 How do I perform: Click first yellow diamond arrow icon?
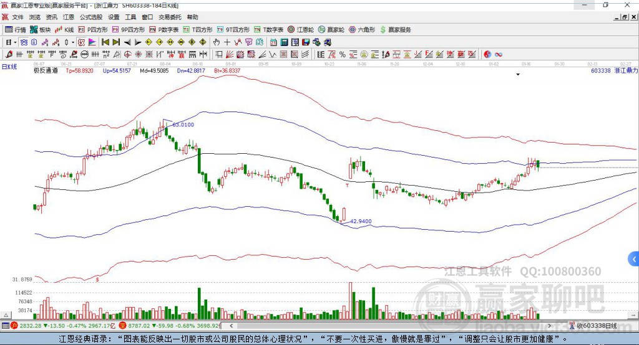[149, 42]
